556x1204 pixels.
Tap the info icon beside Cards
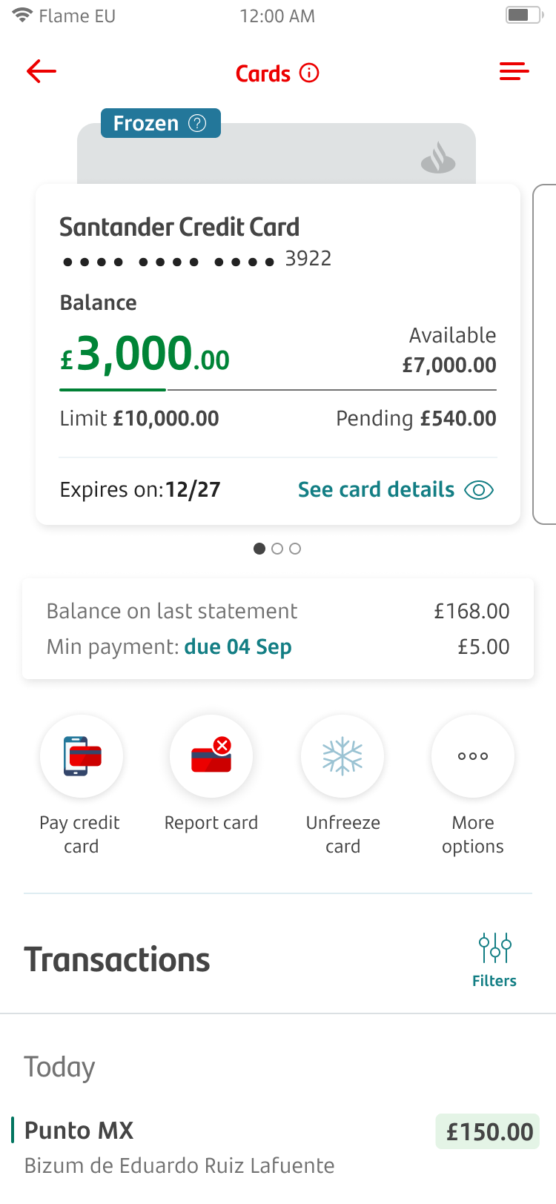pyautogui.click(x=309, y=73)
